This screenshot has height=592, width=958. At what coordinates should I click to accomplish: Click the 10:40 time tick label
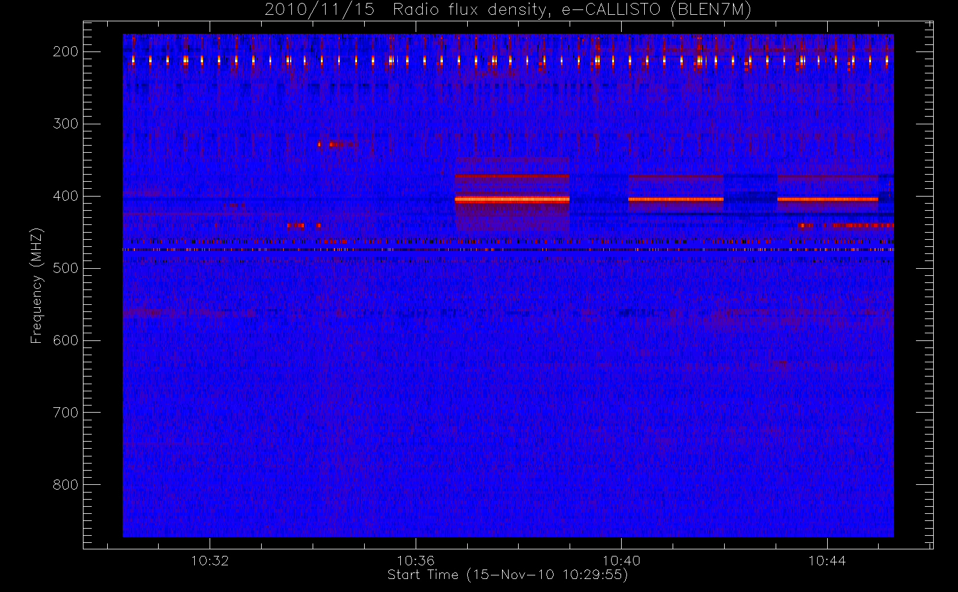pos(621,561)
